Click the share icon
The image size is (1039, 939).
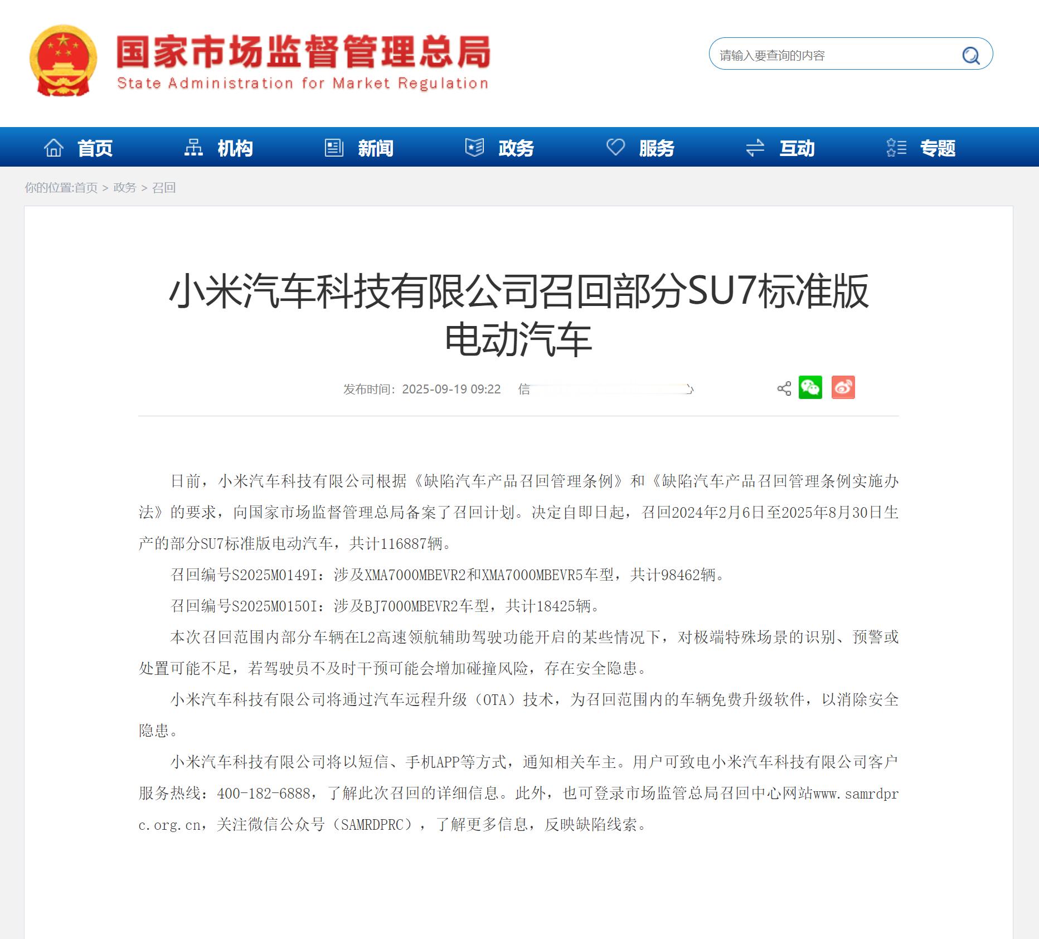click(784, 388)
